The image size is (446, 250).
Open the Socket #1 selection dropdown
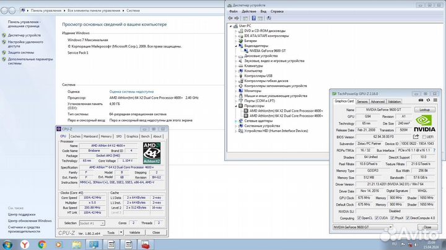(92, 223)
